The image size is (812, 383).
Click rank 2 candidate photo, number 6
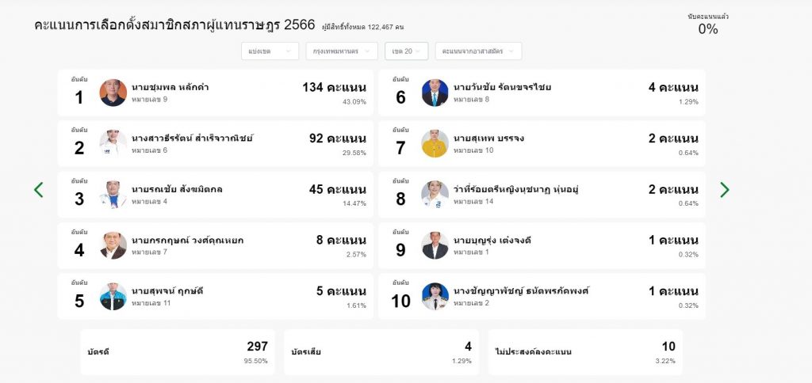[113, 143]
